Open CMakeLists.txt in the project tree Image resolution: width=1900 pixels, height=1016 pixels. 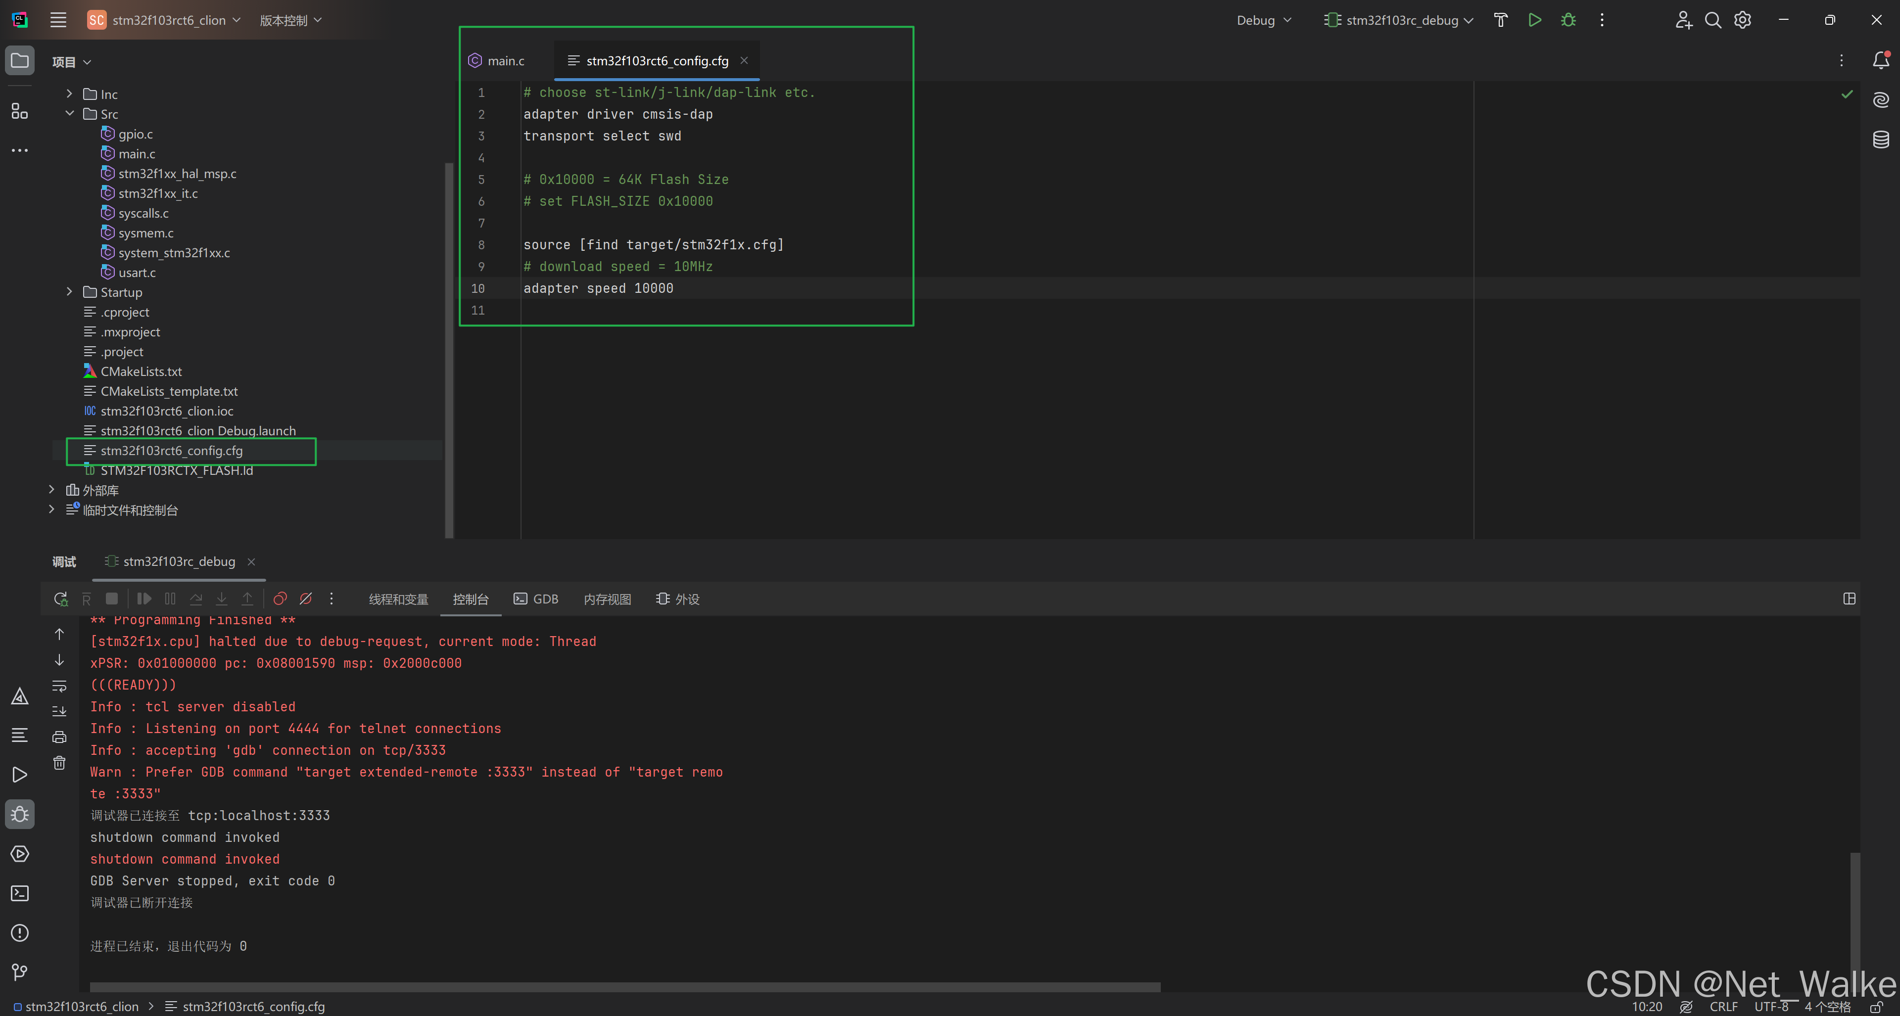(x=141, y=371)
